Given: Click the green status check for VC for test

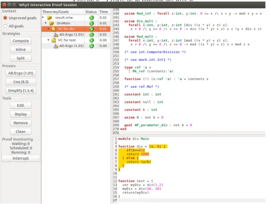Looking at the screenshot, I should tap(92, 40).
